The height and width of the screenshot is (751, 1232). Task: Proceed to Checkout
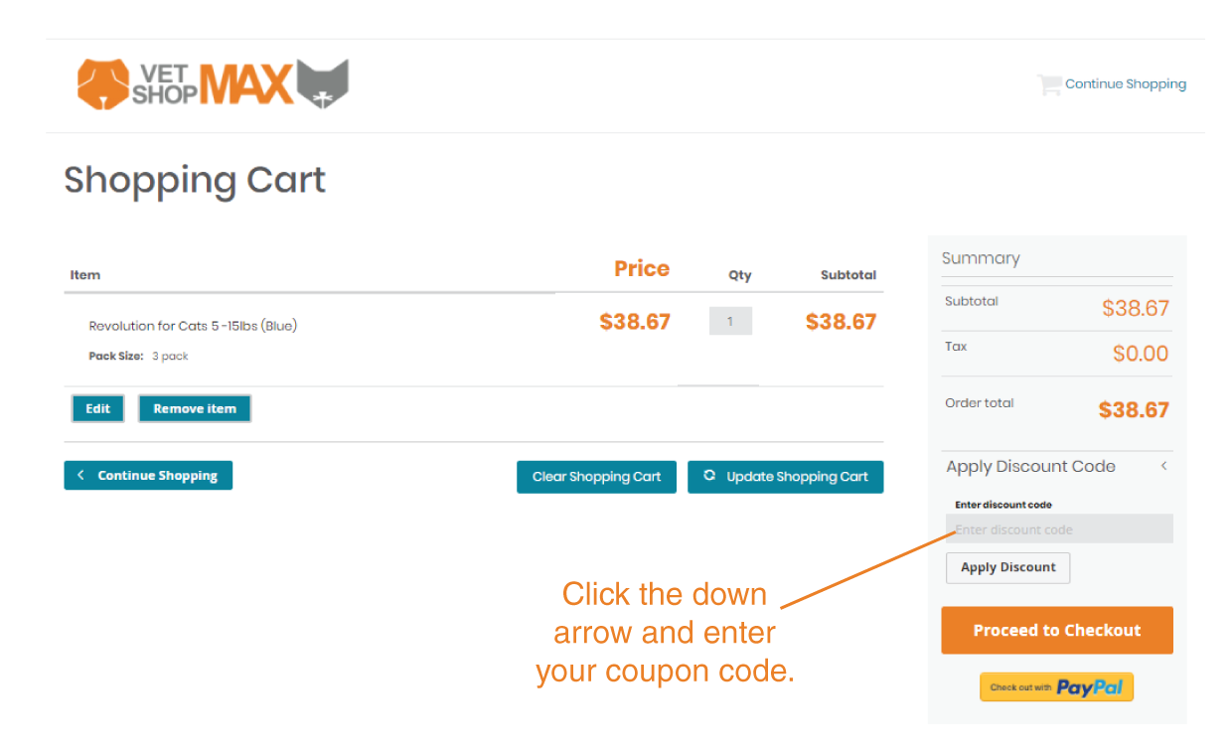point(1057,631)
